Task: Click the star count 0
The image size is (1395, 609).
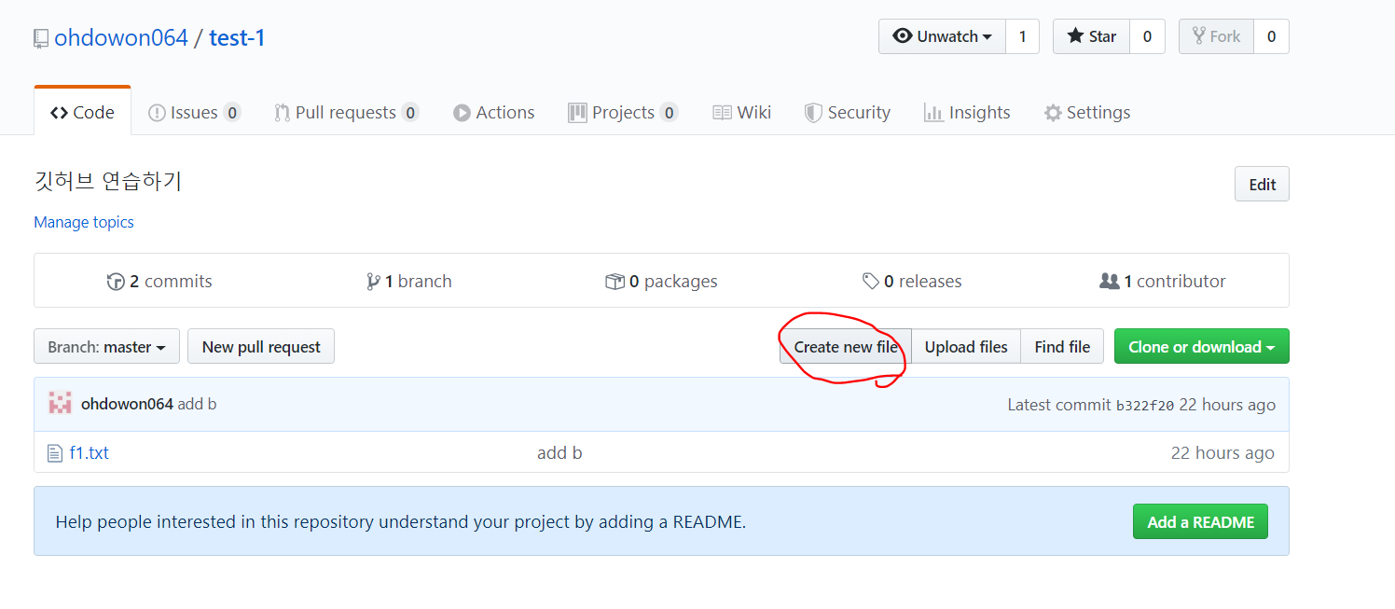Action: pyautogui.click(x=1147, y=36)
